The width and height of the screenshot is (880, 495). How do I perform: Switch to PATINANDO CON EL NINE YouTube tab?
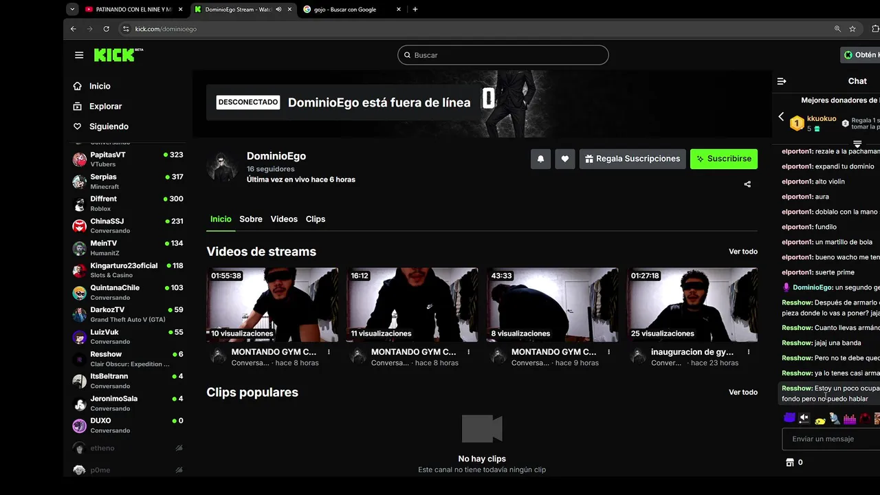click(134, 10)
